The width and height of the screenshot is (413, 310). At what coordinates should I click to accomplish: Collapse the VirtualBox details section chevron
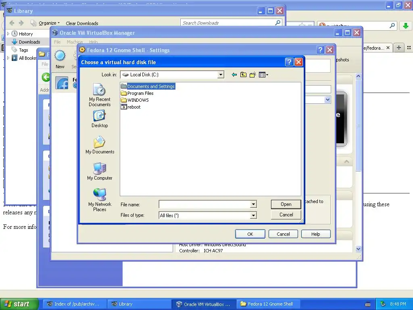click(346, 161)
